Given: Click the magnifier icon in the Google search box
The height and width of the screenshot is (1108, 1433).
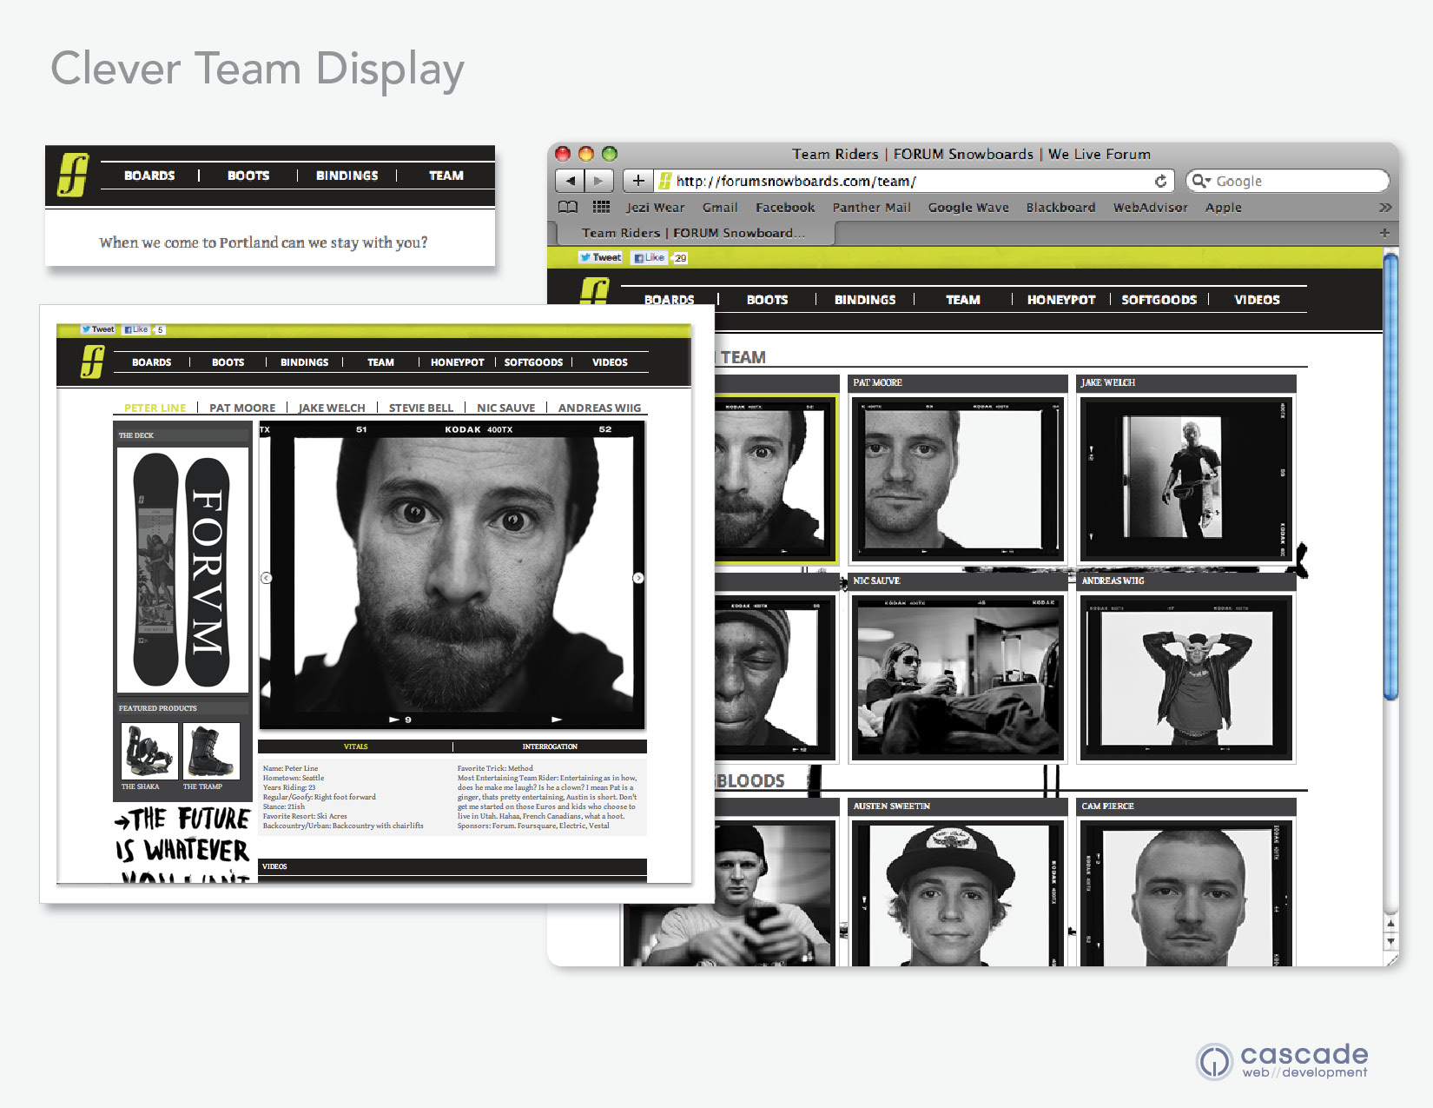Looking at the screenshot, I should tap(1201, 181).
